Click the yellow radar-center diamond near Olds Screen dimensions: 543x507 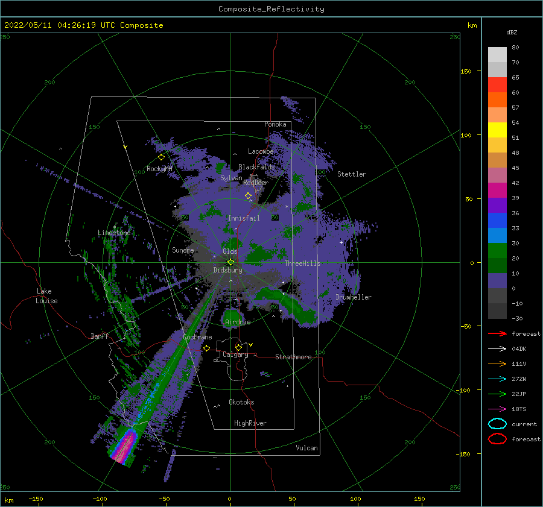click(x=230, y=262)
